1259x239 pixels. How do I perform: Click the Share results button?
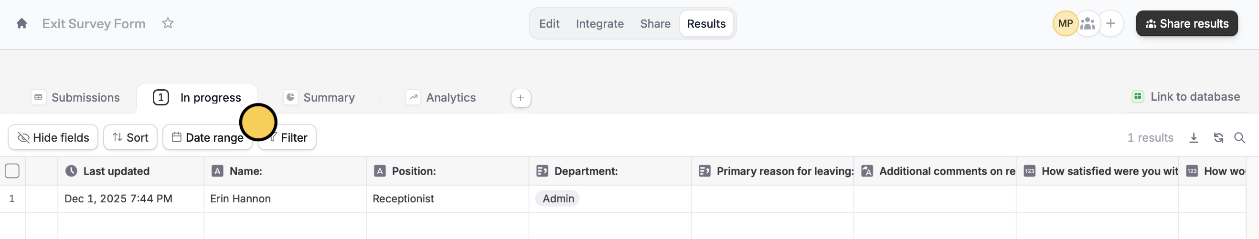1186,23
